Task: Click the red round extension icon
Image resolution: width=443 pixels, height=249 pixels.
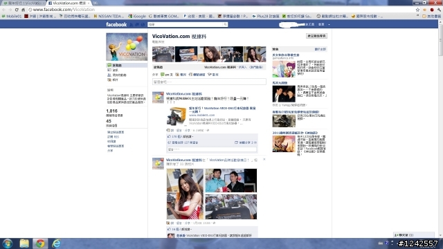Action: pyautogui.click(x=432, y=10)
